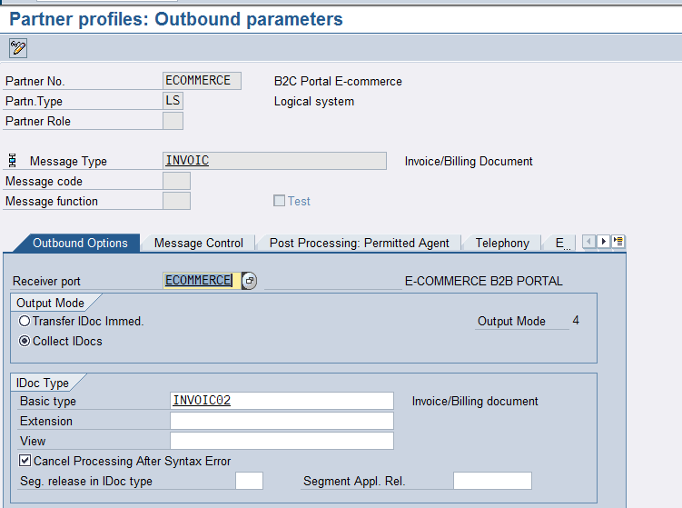Click the INVOIC02 basic type field
Viewport: 682px width, 508px height.
click(x=282, y=401)
